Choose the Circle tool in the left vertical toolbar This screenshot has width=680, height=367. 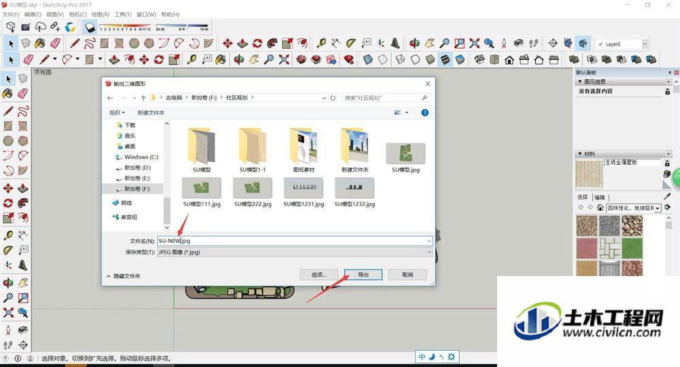click(x=7, y=140)
